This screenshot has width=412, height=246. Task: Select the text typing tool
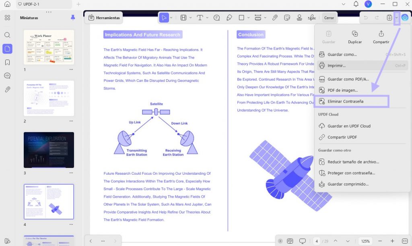tap(200, 18)
